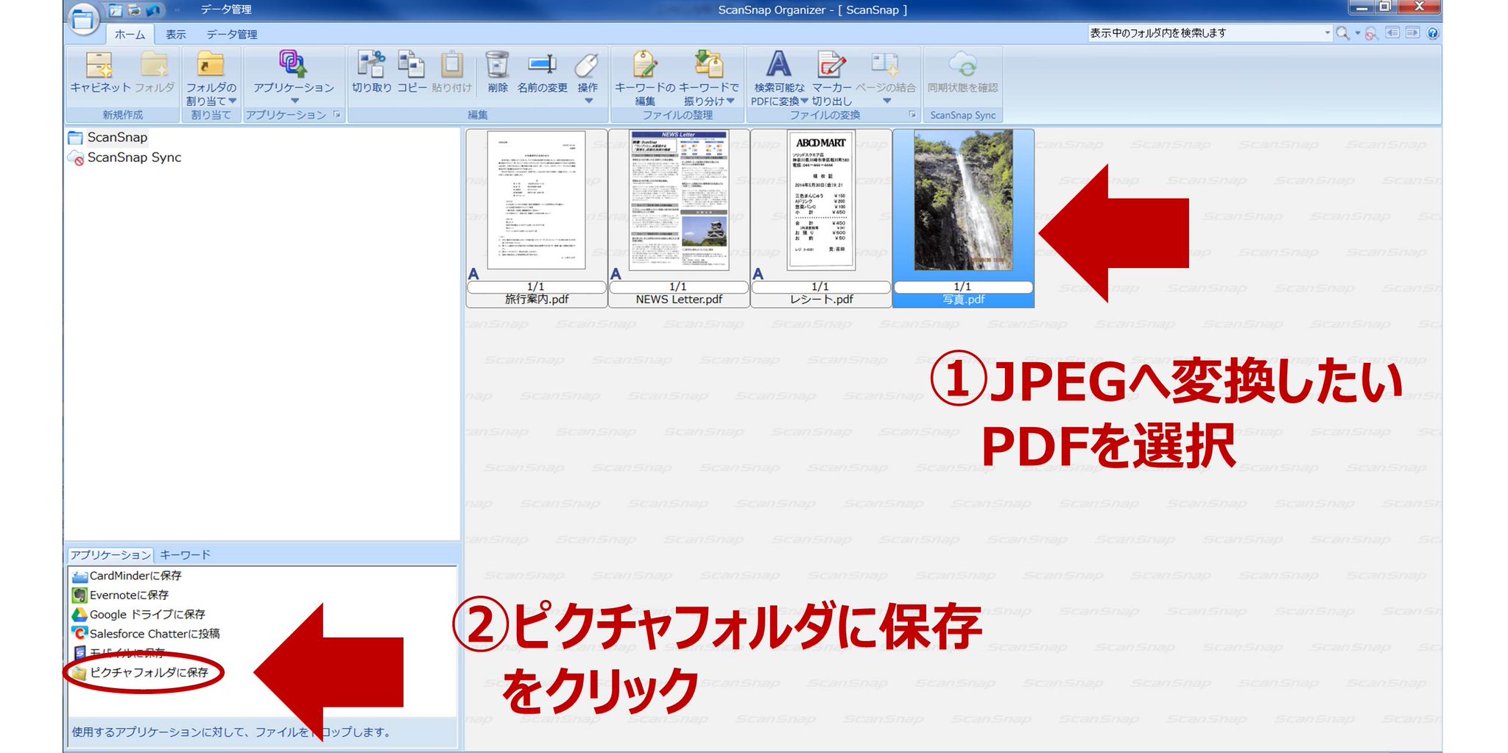This screenshot has width=1508, height=753.
Task: Click Google ドライブに保存 in application list
Action: [138, 614]
